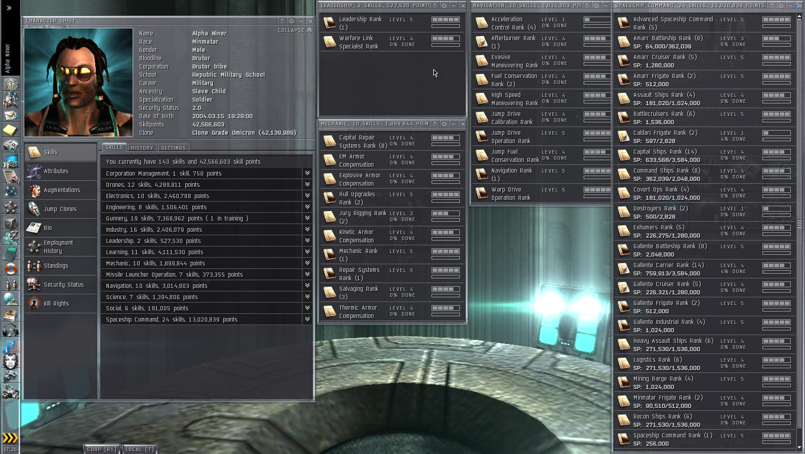Viewport: 805px width, 454px height.
Task: Click the Jury Rigging level progress bar
Action: [446, 213]
